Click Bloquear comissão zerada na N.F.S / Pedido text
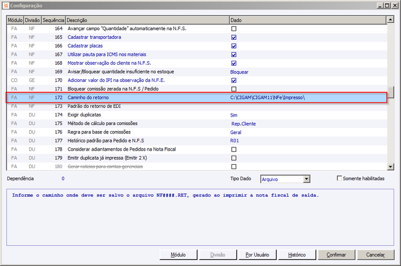 pos(113,89)
